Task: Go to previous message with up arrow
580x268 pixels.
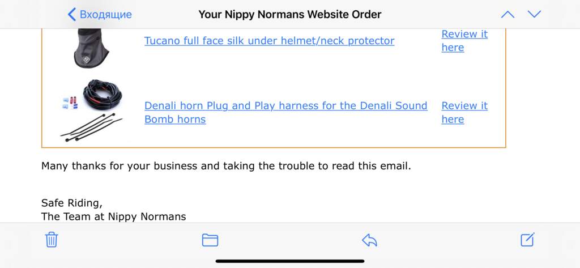Action: 507,14
